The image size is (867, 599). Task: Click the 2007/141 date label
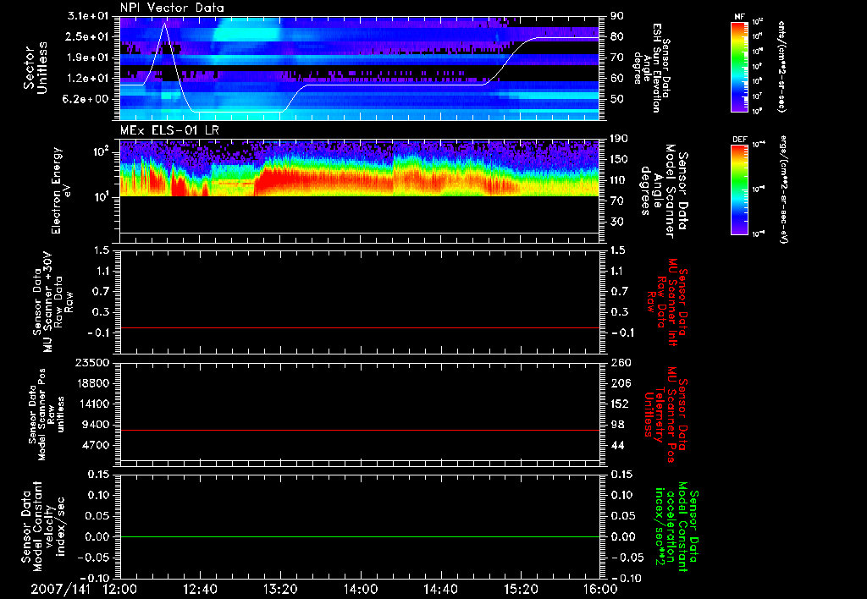60,589
